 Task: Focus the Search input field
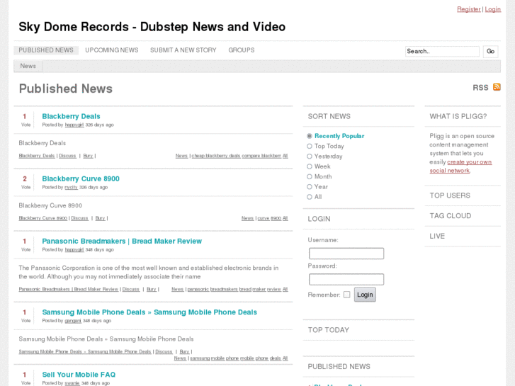[x=442, y=51]
